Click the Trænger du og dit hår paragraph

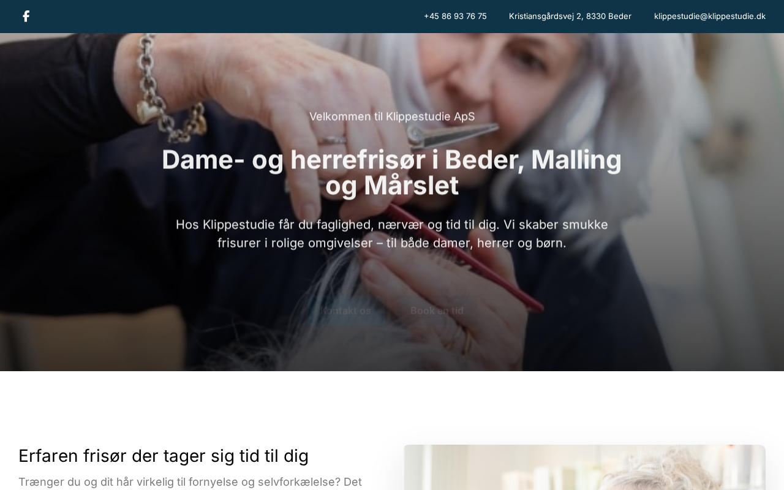point(190,482)
